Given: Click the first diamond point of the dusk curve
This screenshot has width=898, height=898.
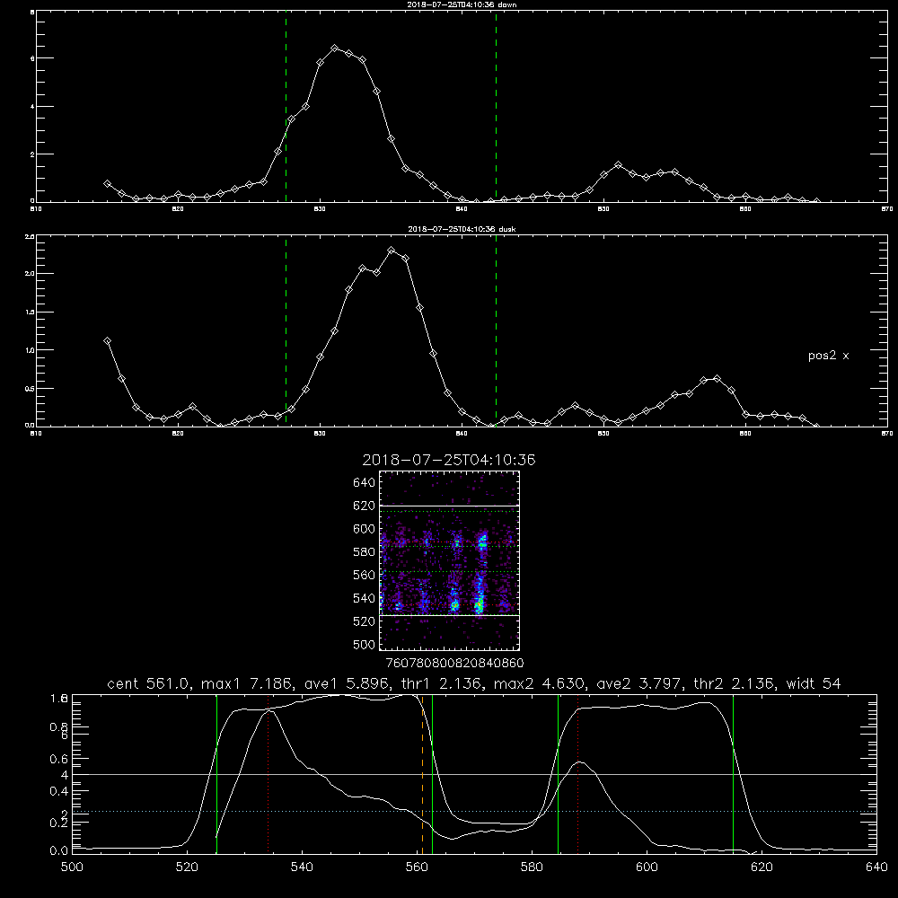Looking at the screenshot, I should coord(107,340).
